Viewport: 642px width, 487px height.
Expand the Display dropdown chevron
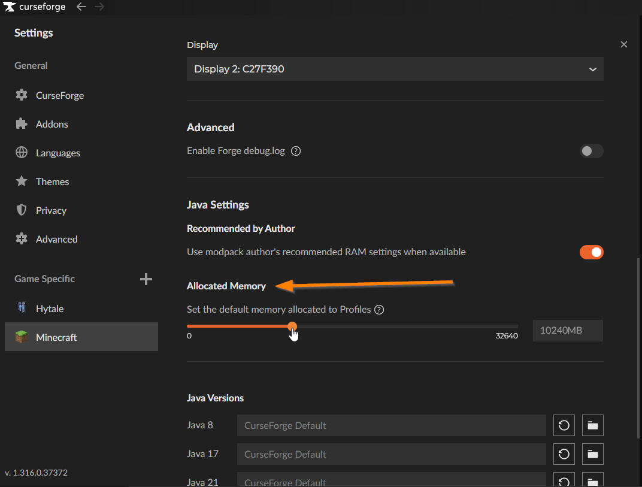(x=592, y=69)
